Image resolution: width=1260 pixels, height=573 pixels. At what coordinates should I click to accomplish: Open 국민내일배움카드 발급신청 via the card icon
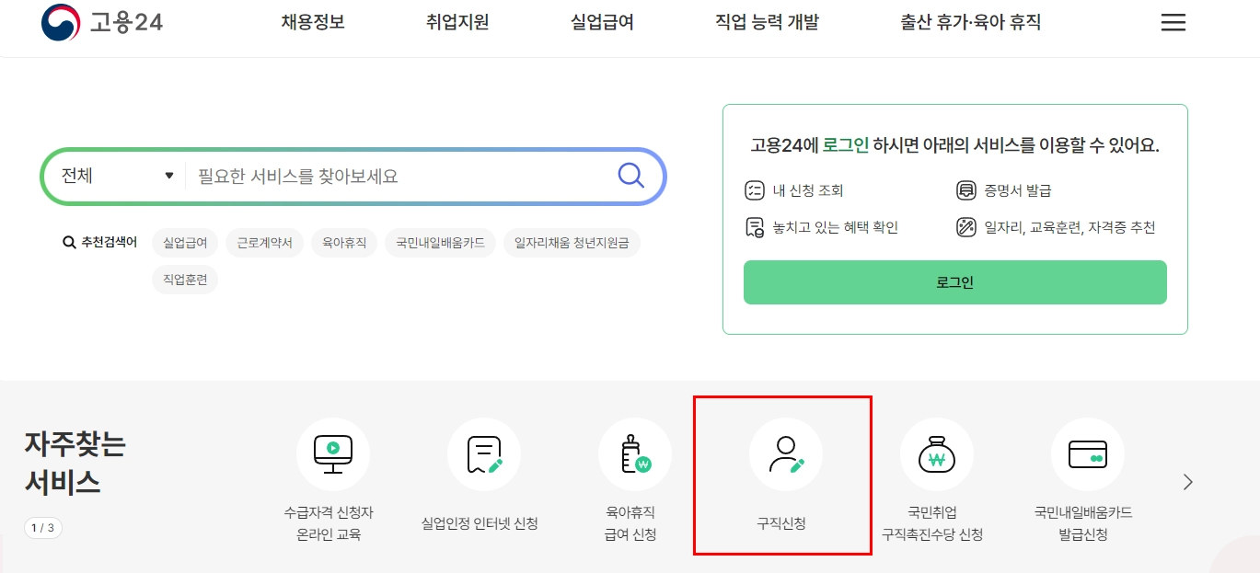[x=1087, y=453]
